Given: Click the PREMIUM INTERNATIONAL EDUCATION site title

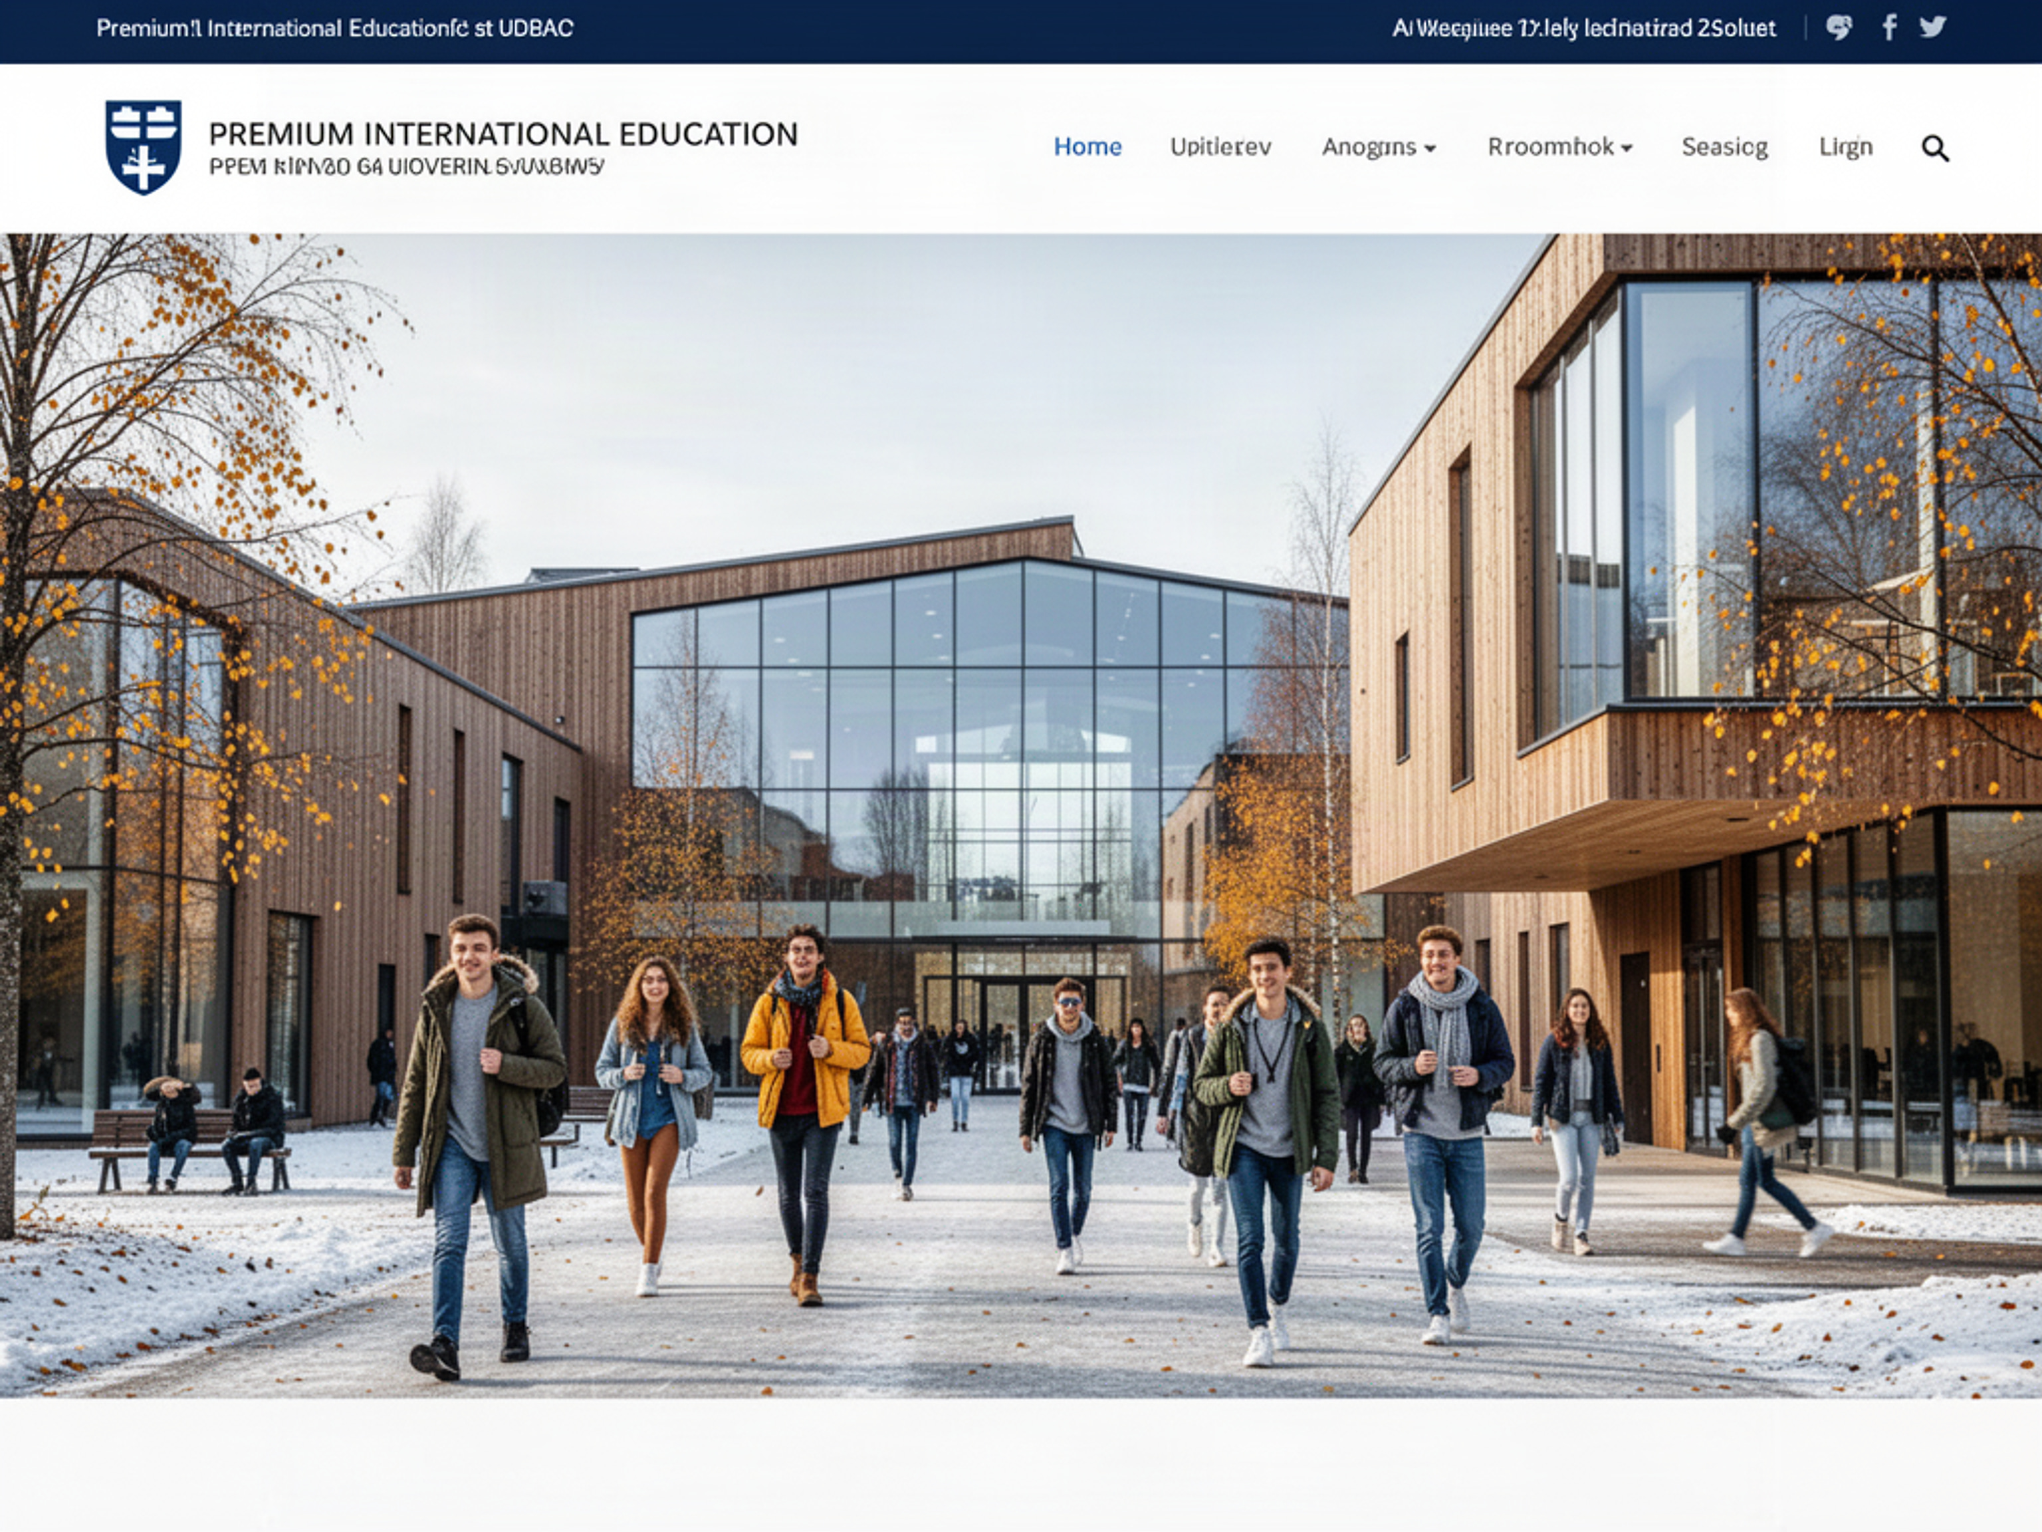Looking at the screenshot, I should 503,134.
